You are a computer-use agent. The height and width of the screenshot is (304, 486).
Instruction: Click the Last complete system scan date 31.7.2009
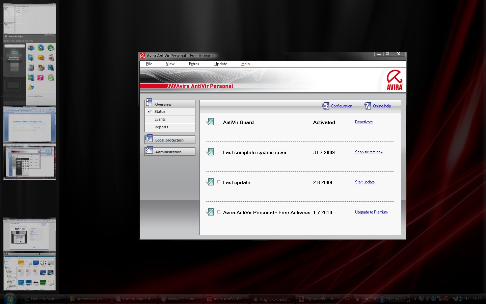pos(324,152)
